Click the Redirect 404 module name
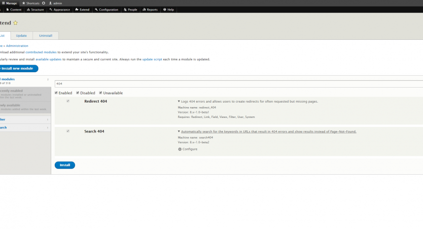 coord(96,102)
